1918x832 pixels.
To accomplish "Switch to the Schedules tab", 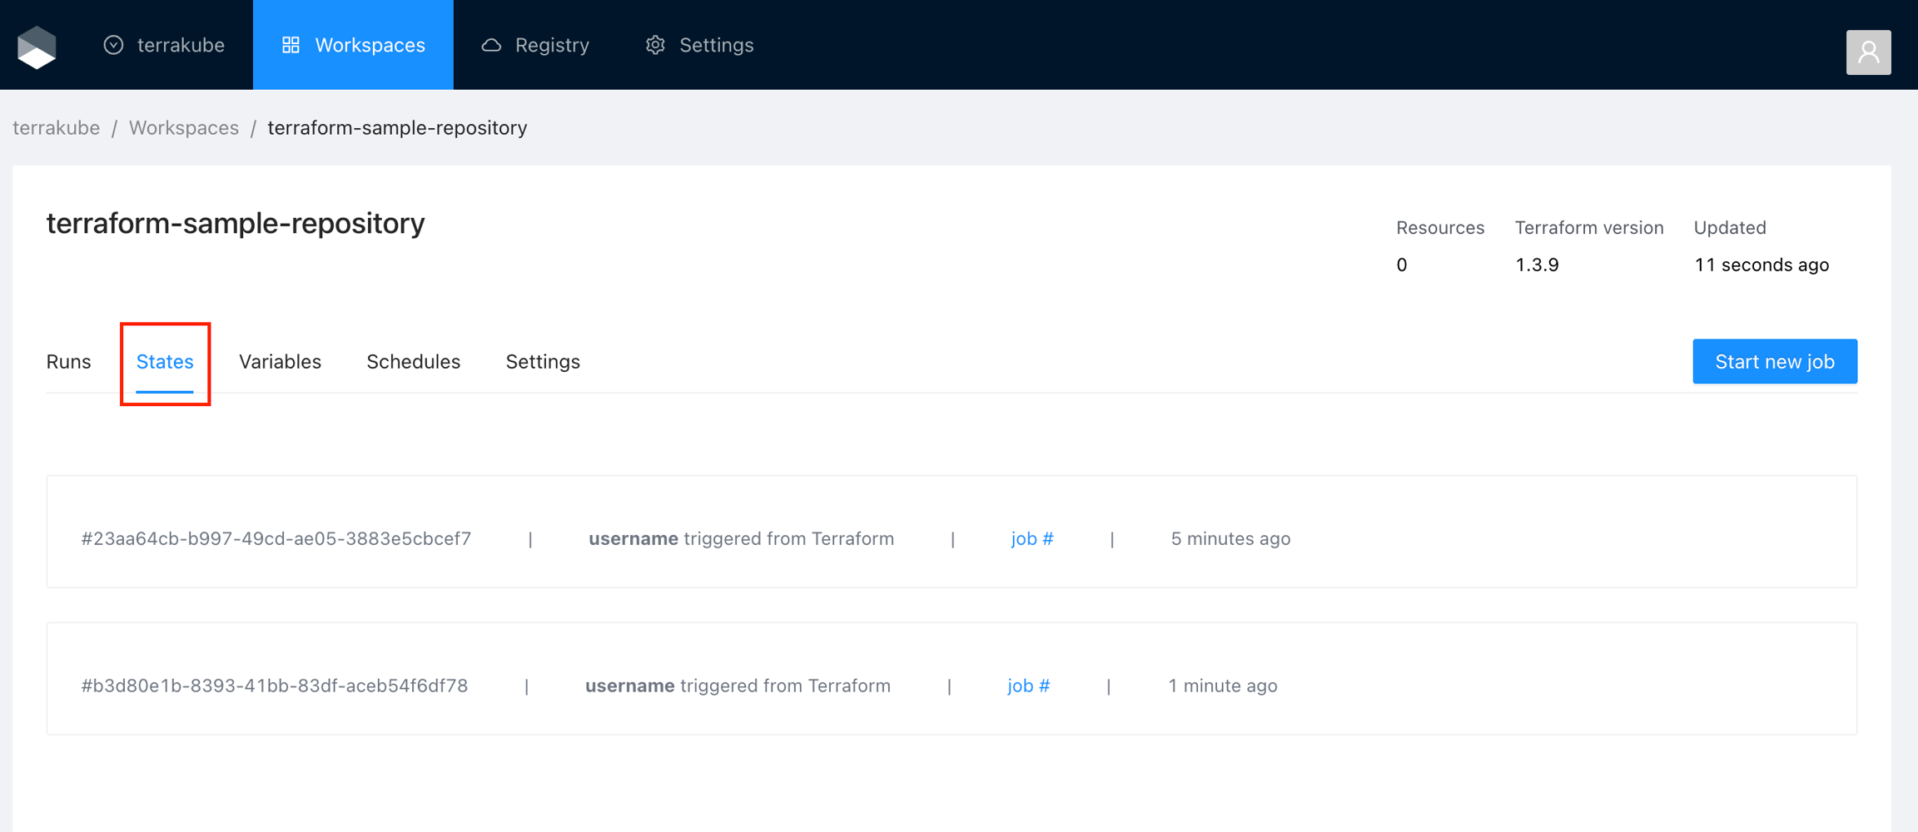I will (x=413, y=362).
